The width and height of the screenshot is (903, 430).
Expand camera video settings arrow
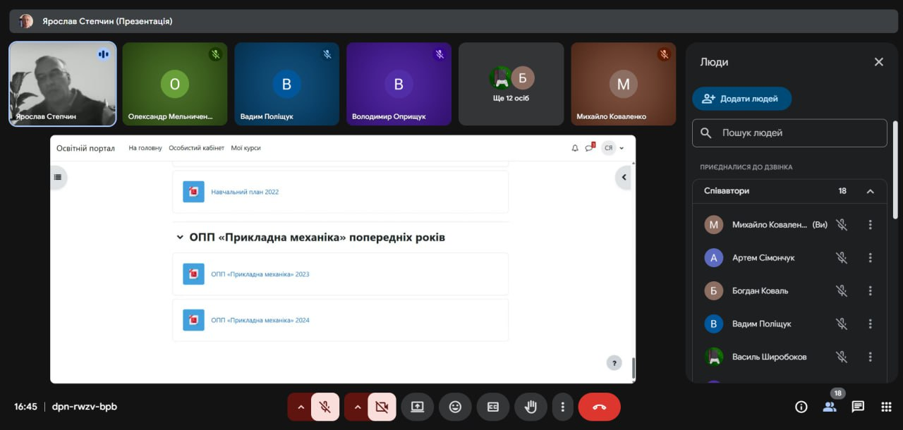[357, 407]
